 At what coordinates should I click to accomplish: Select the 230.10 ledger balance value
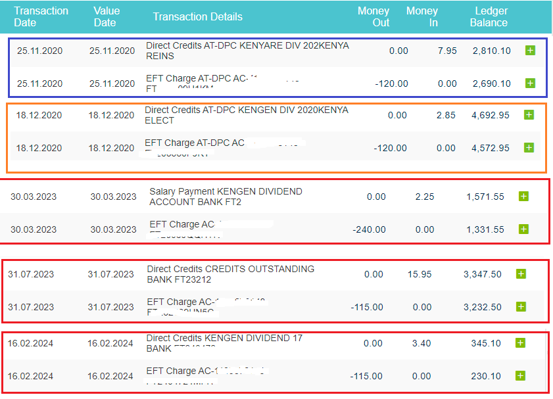pyautogui.click(x=486, y=376)
